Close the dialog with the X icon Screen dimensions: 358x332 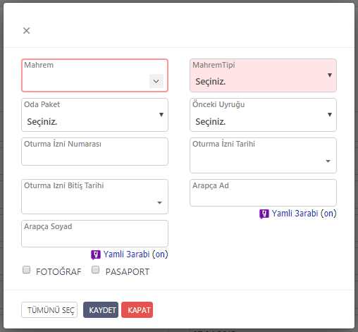[26, 30]
